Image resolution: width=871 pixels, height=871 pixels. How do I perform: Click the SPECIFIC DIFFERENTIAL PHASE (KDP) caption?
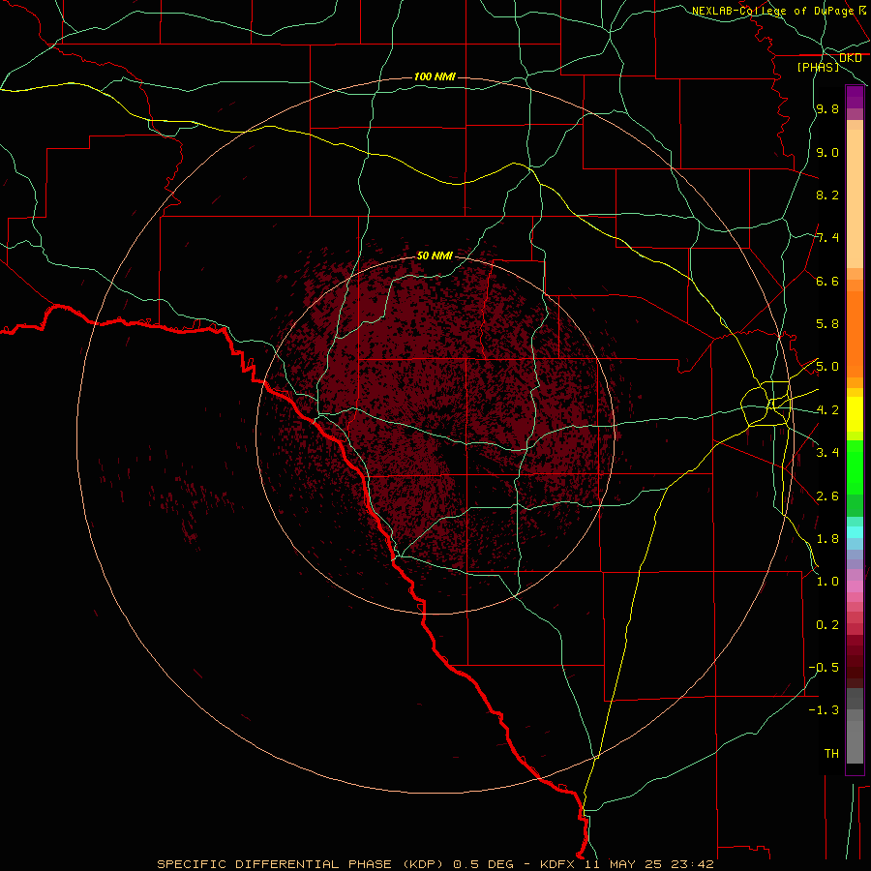[300, 864]
